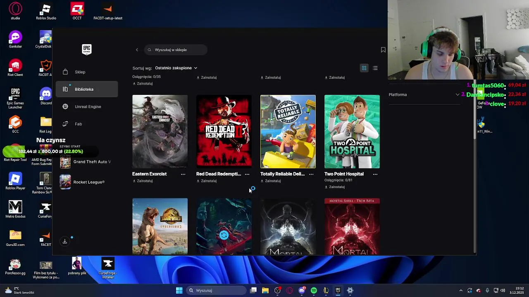The image size is (529, 297).
Task: Open Roblox Studio desktop icon
Action: point(46,11)
